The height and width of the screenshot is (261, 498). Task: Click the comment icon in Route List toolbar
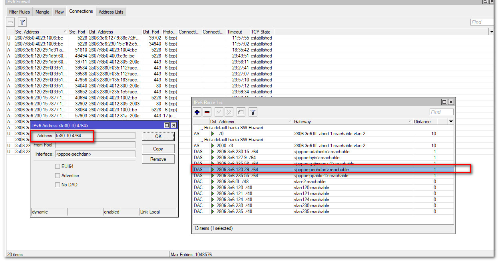(x=241, y=112)
